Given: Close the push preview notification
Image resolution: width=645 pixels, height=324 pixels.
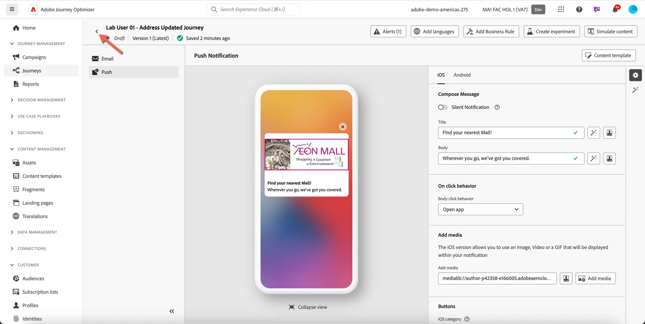Looking at the screenshot, I should 343,127.
